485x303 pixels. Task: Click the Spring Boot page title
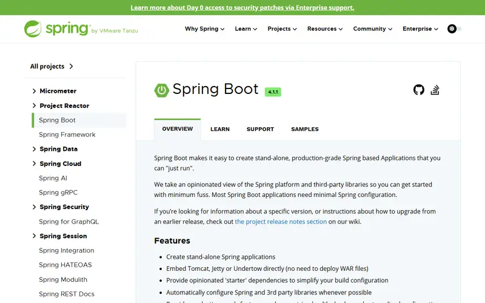point(215,89)
